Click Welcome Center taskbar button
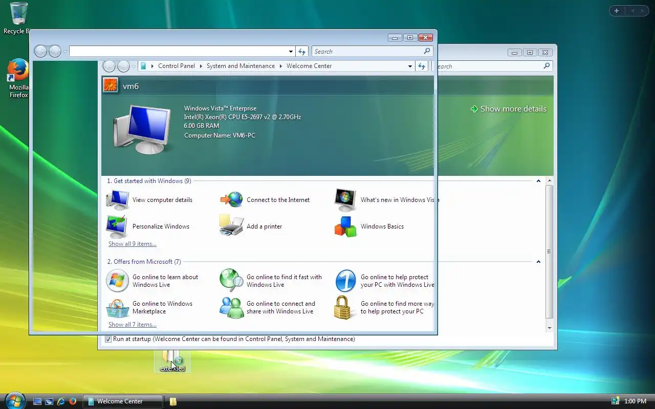655x409 pixels. (x=123, y=401)
